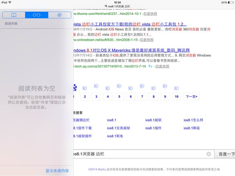Open the Windows 8.1对比OS X Mavericks result
Screen dimensions: 235x176
coord(132,50)
